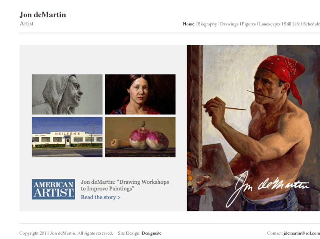
Task: Open the Designsite credit link
Action: pyautogui.click(x=151, y=233)
